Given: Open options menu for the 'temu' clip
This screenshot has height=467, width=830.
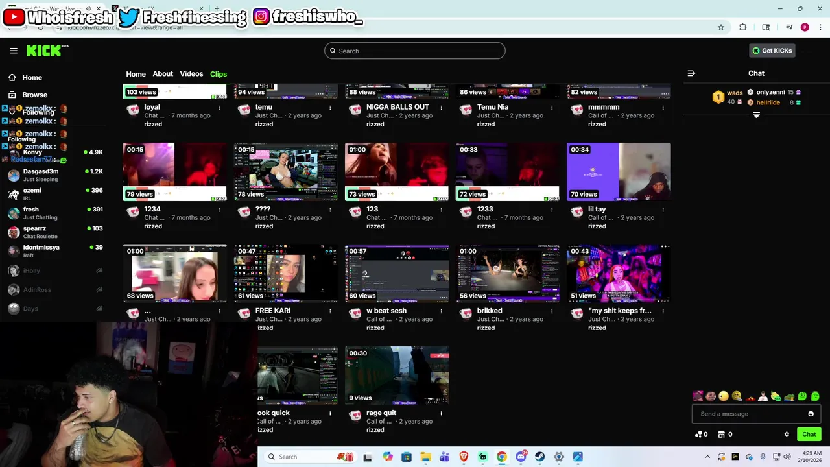Looking at the screenshot, I should 330,108.
